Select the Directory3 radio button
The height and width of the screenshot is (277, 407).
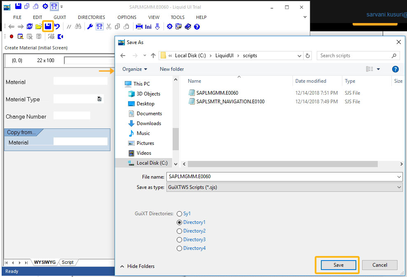[x=179, y=240]
